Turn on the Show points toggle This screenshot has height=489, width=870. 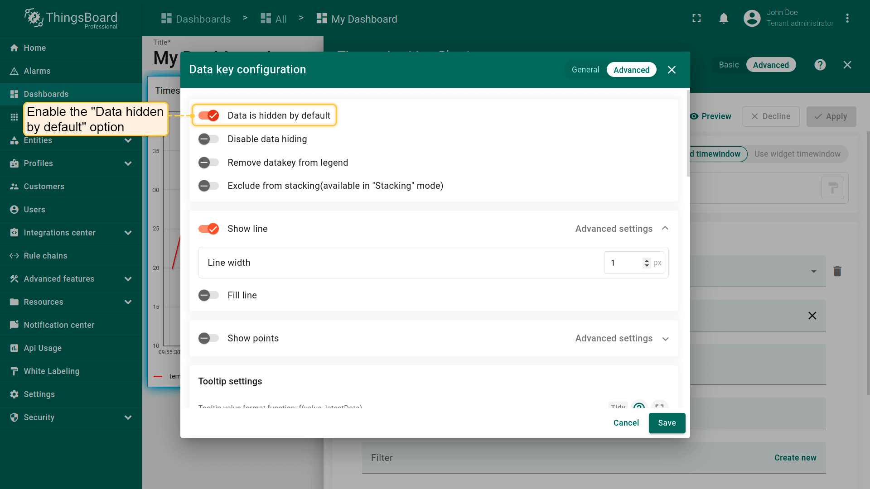pos(209,338)
